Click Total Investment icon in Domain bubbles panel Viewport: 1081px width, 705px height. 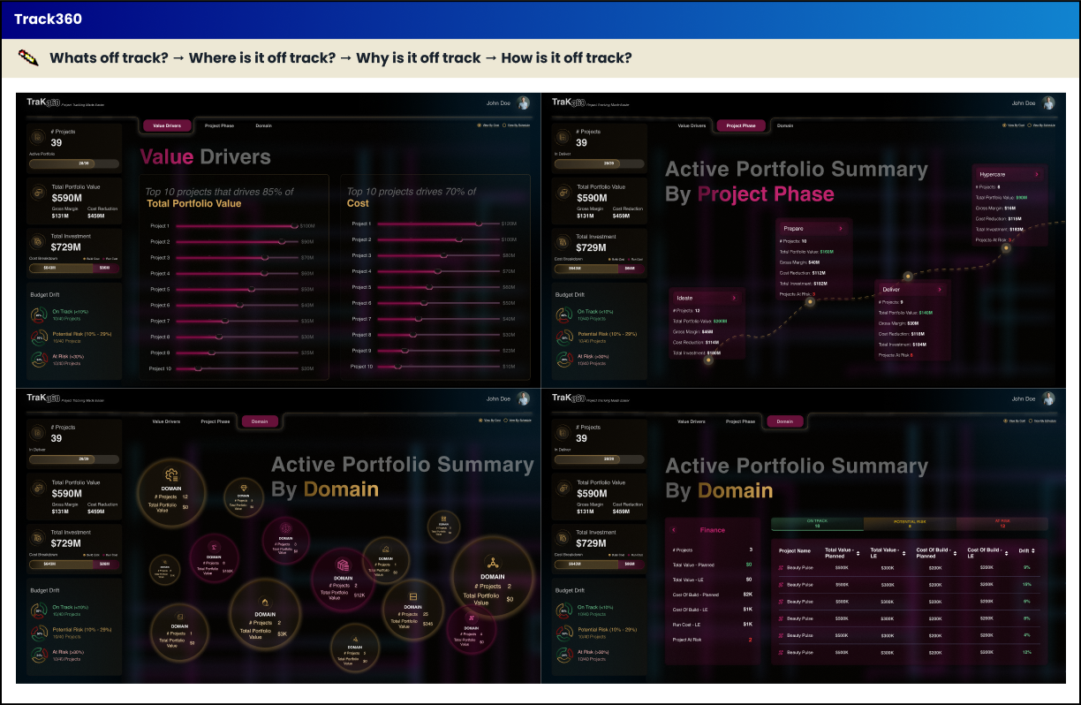[38, 538]
